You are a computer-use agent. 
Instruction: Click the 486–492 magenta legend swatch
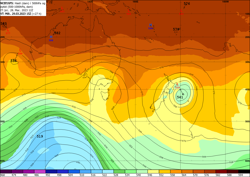click(x=40, y=172)
